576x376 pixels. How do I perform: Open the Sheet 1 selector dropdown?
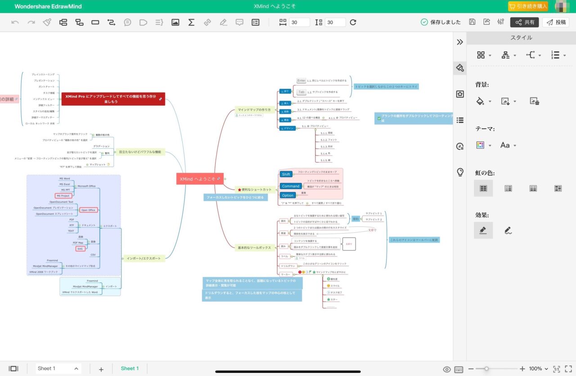(x=58, y=368)
